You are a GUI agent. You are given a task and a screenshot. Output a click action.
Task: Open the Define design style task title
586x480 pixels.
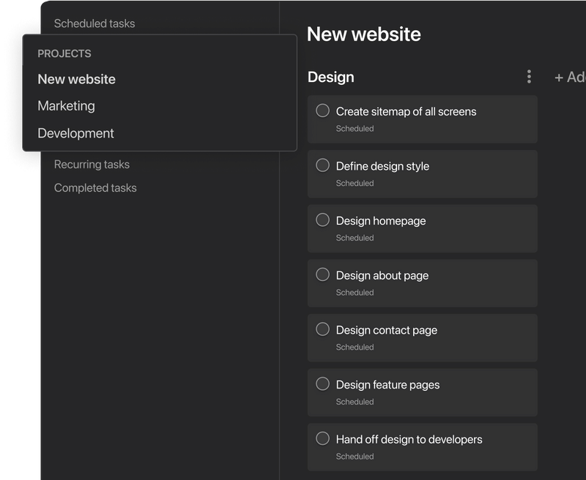[x=382, y=166]
